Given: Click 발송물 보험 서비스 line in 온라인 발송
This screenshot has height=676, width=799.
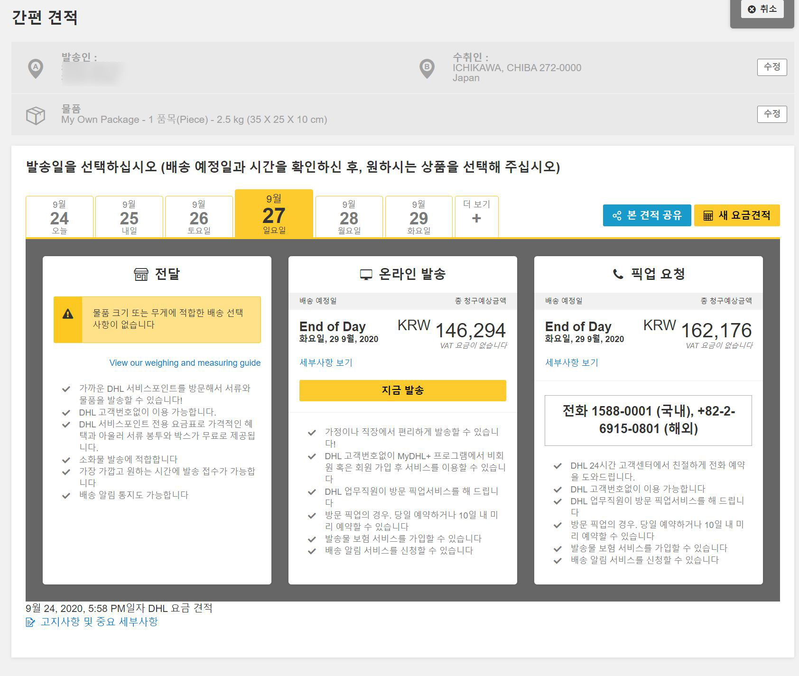Looking at the screenshot, I should click(x=403, y=539).
